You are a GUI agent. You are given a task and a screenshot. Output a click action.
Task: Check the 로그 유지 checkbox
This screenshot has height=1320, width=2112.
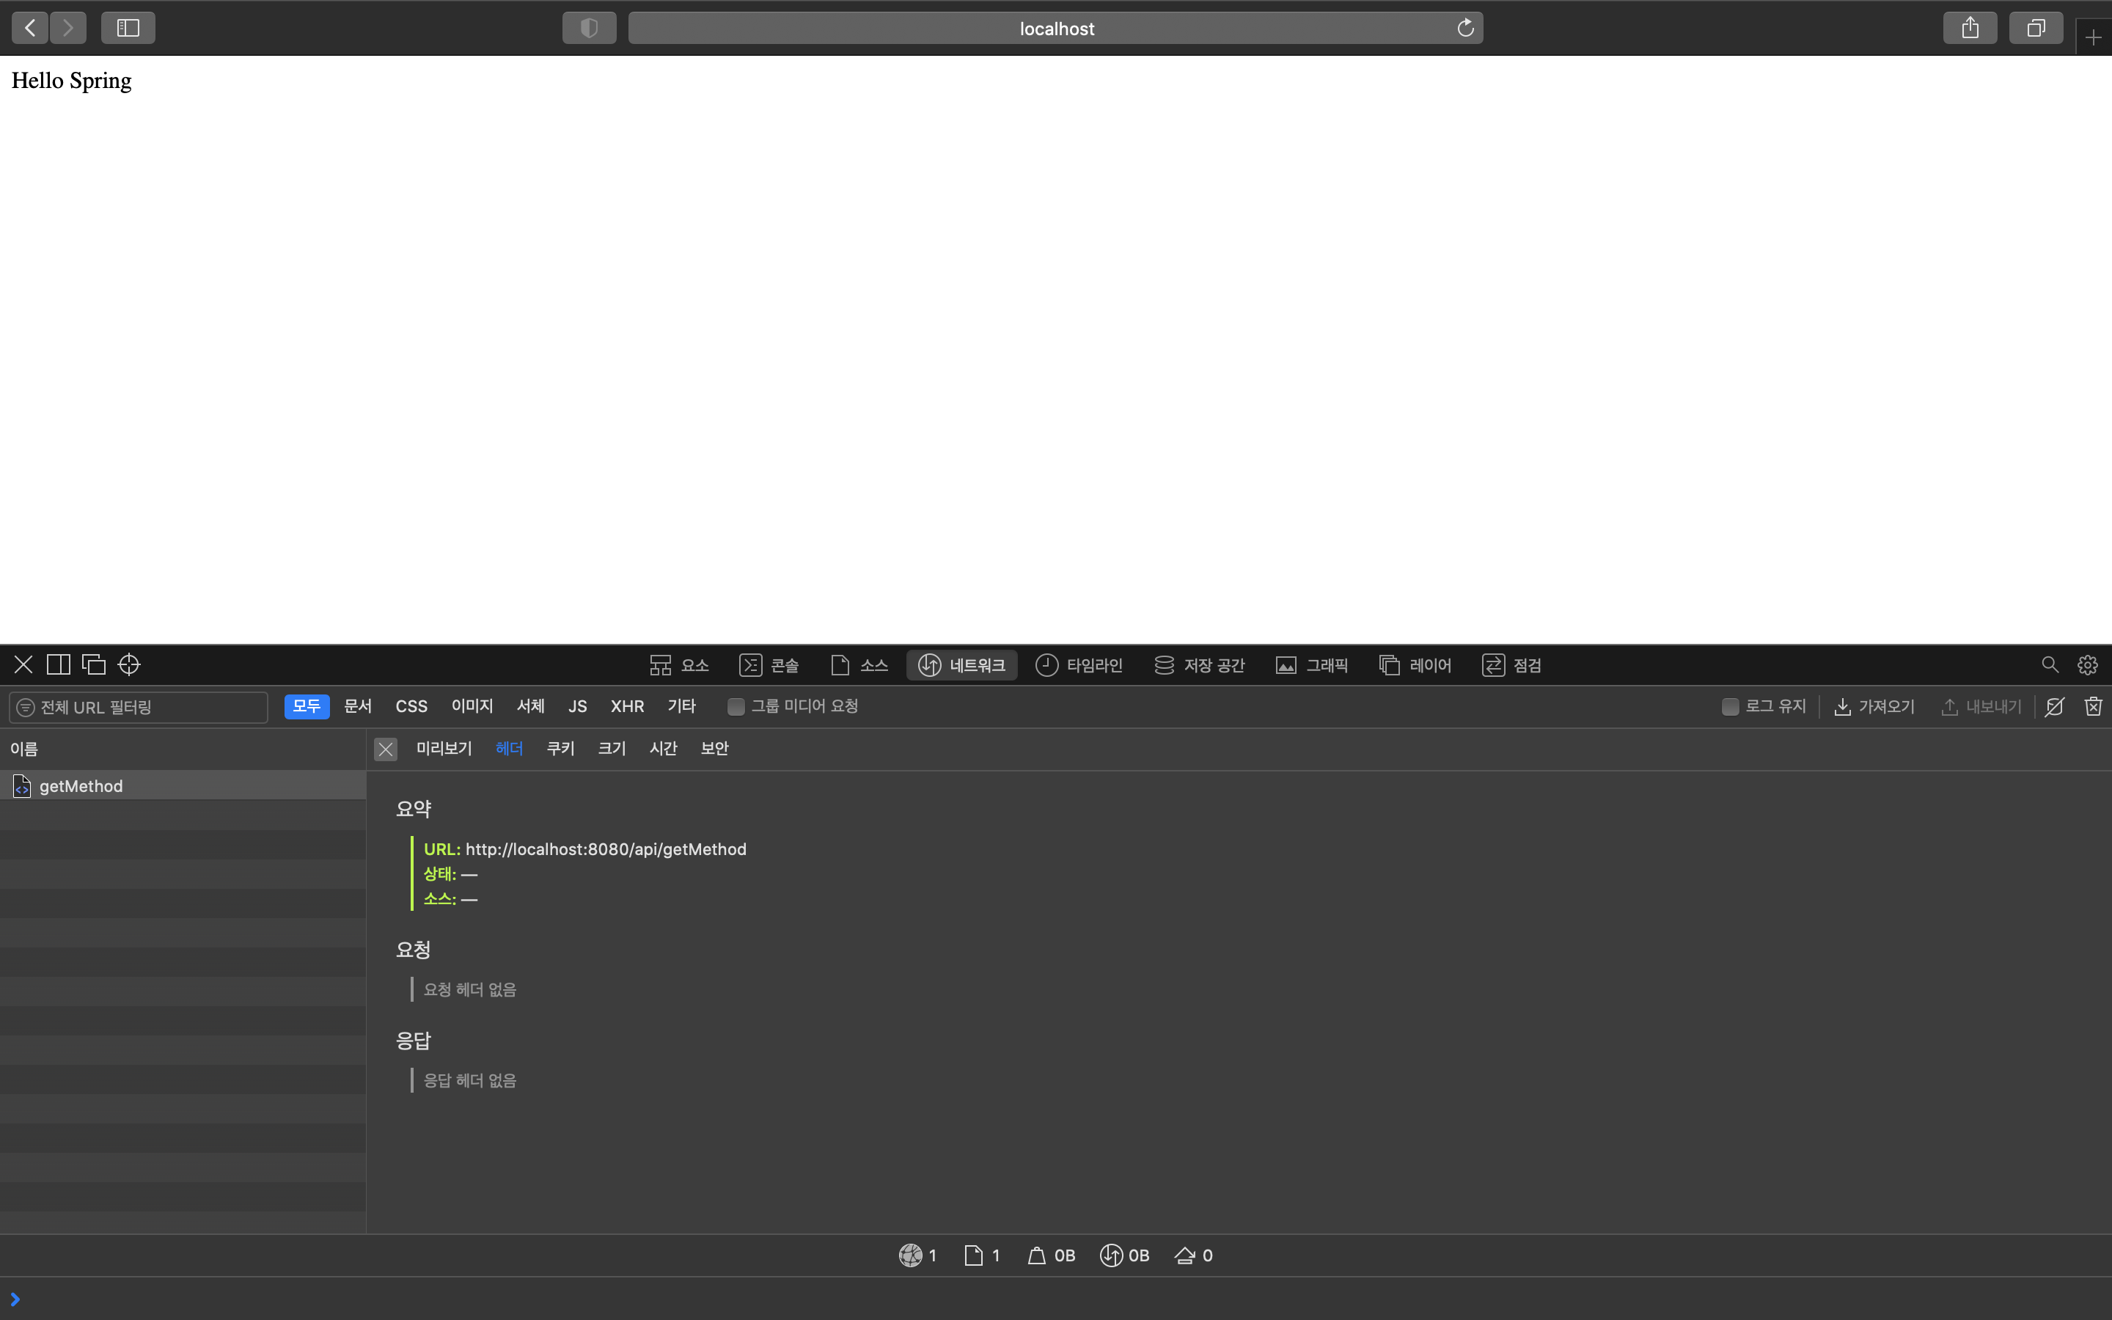coord(1730,706)
